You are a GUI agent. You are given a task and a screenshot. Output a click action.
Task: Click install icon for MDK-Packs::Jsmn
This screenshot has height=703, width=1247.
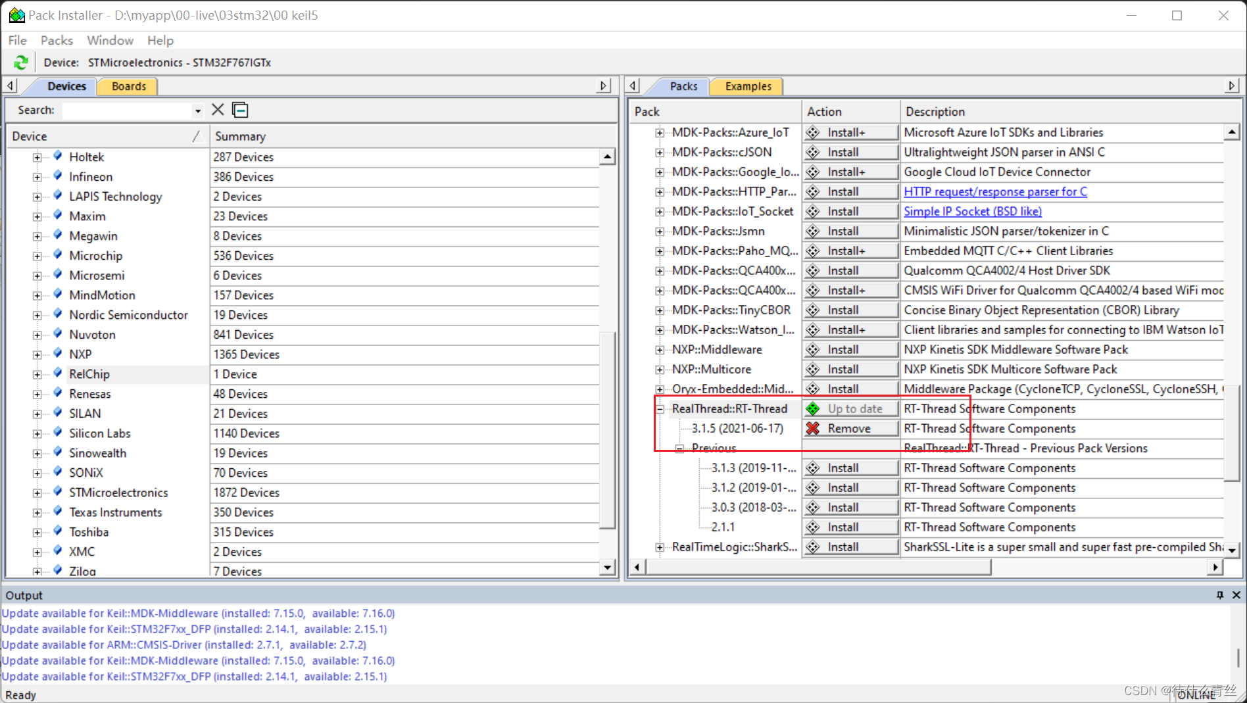[814, 231]
